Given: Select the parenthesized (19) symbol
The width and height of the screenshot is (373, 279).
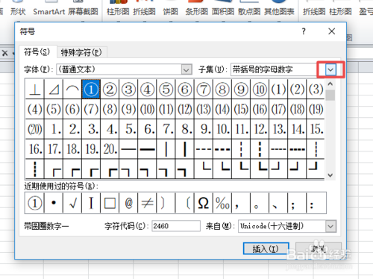Looking at the screenshot, I should (316, 109).
